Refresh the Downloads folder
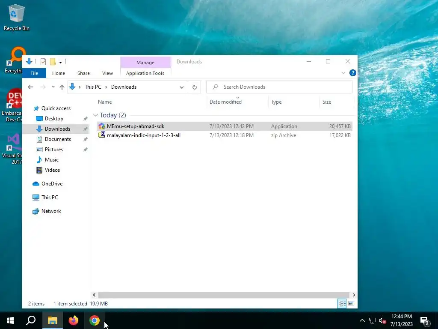This screenshot has width=438, height=329. pyautogui.click(x=195, y=87)
